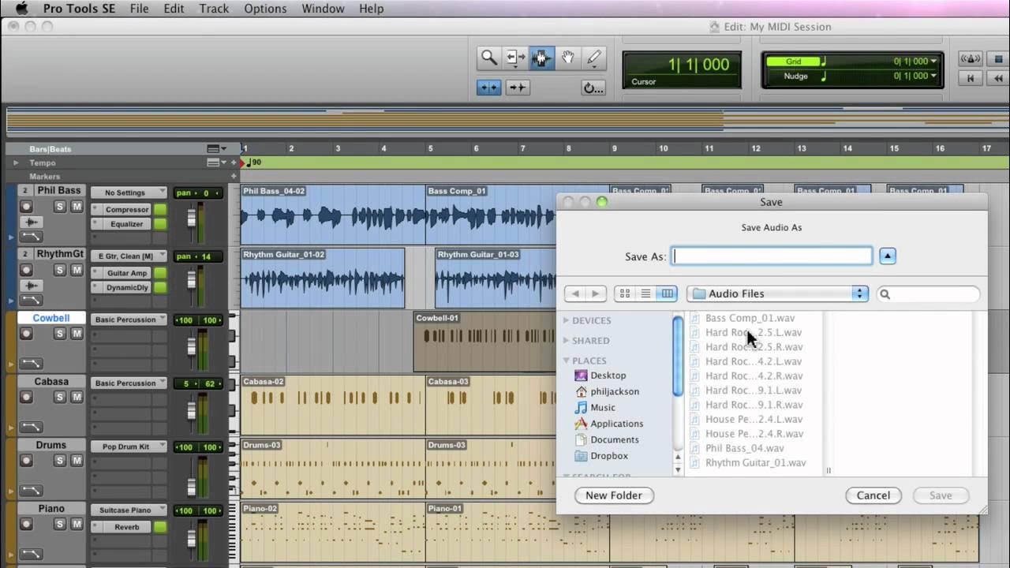Bypass the Reverb insert on Piano
Viewport: 1010px width, 568px height.
pos(160,527)
